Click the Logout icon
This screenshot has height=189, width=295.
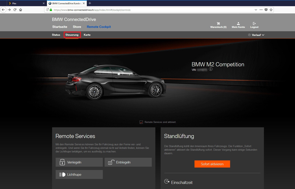(254, 24)
